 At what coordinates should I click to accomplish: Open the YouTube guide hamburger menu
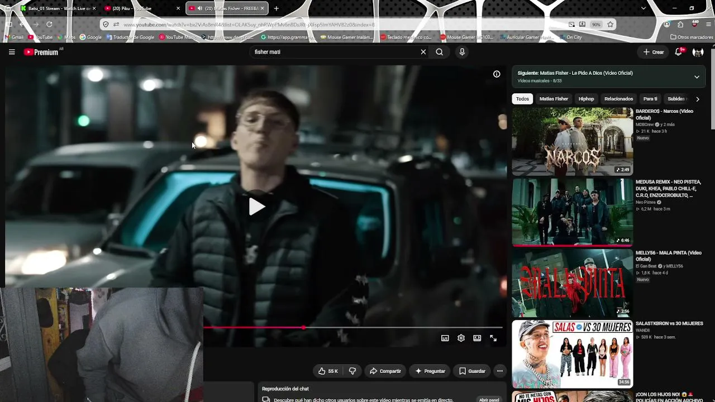pos(12,52)
